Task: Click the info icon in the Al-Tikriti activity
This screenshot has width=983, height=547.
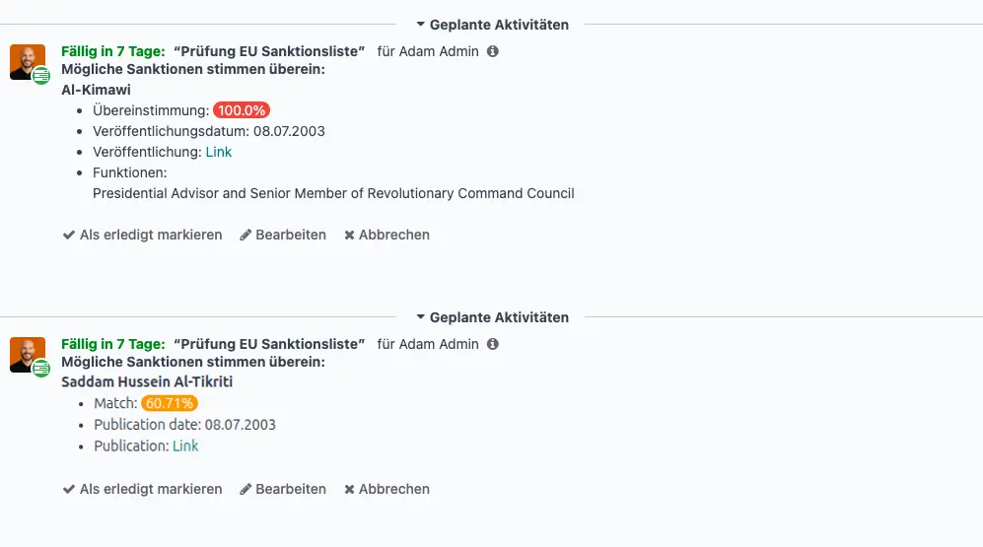Action: click(x=493, y=345)
